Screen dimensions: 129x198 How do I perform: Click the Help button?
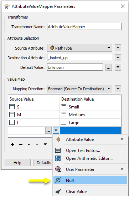pos(17,163)
